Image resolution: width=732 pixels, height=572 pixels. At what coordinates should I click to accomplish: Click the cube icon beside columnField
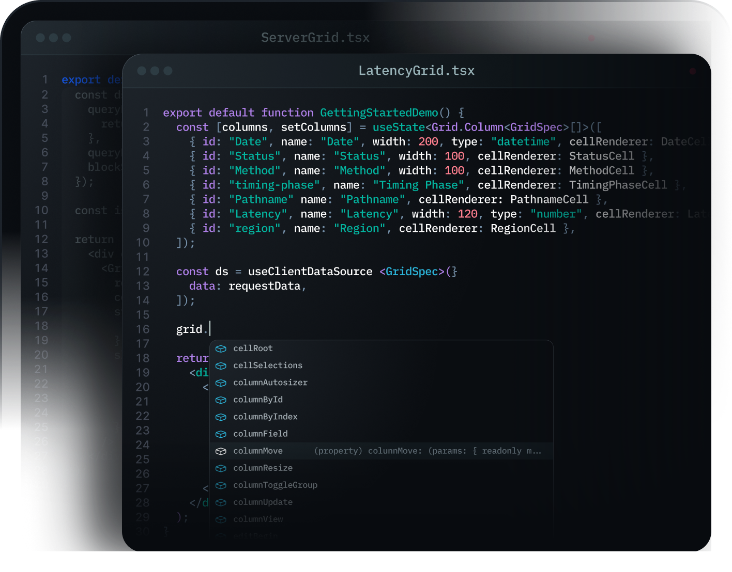click(221, 434)
